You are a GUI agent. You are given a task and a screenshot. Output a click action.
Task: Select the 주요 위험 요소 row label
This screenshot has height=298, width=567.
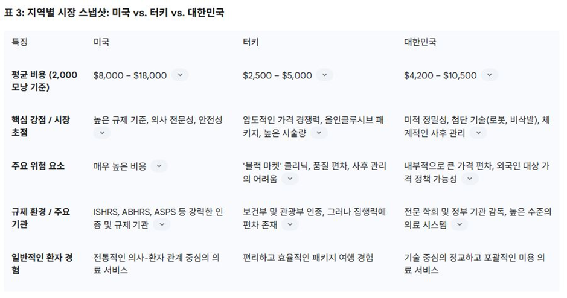(37, 166)
